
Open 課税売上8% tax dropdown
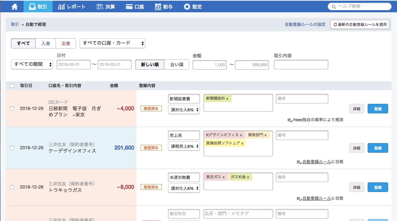tap(184, 146)
